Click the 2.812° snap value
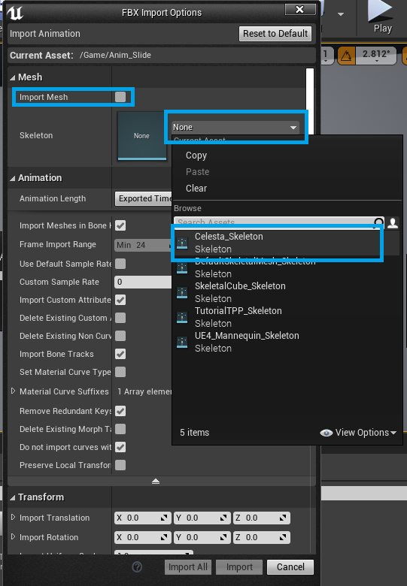Viewport: 407px width, 586px height. [376, 55]
